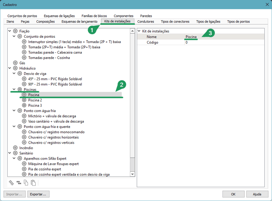
Task: Click the kit icon next to Piscina 2
Action: pos(24,100)
